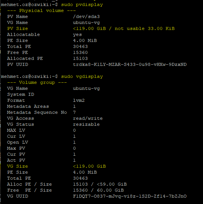The width and height of the screenshot is (203, 204).
Task: Click the Allocatable 'yes' value
Action: click(x=77, y=34)
